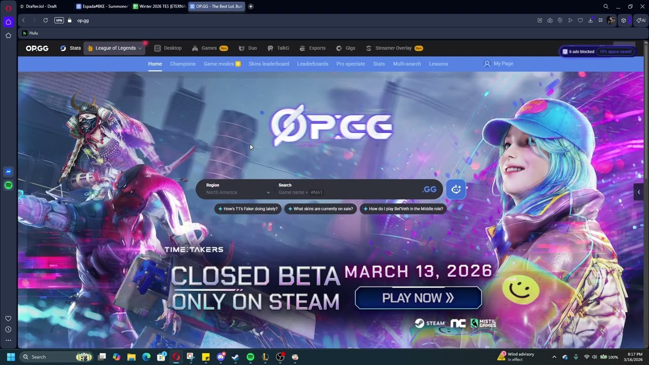Open the Opera AI button
This screenshot has width=649, height=365.
click(641, 20)
